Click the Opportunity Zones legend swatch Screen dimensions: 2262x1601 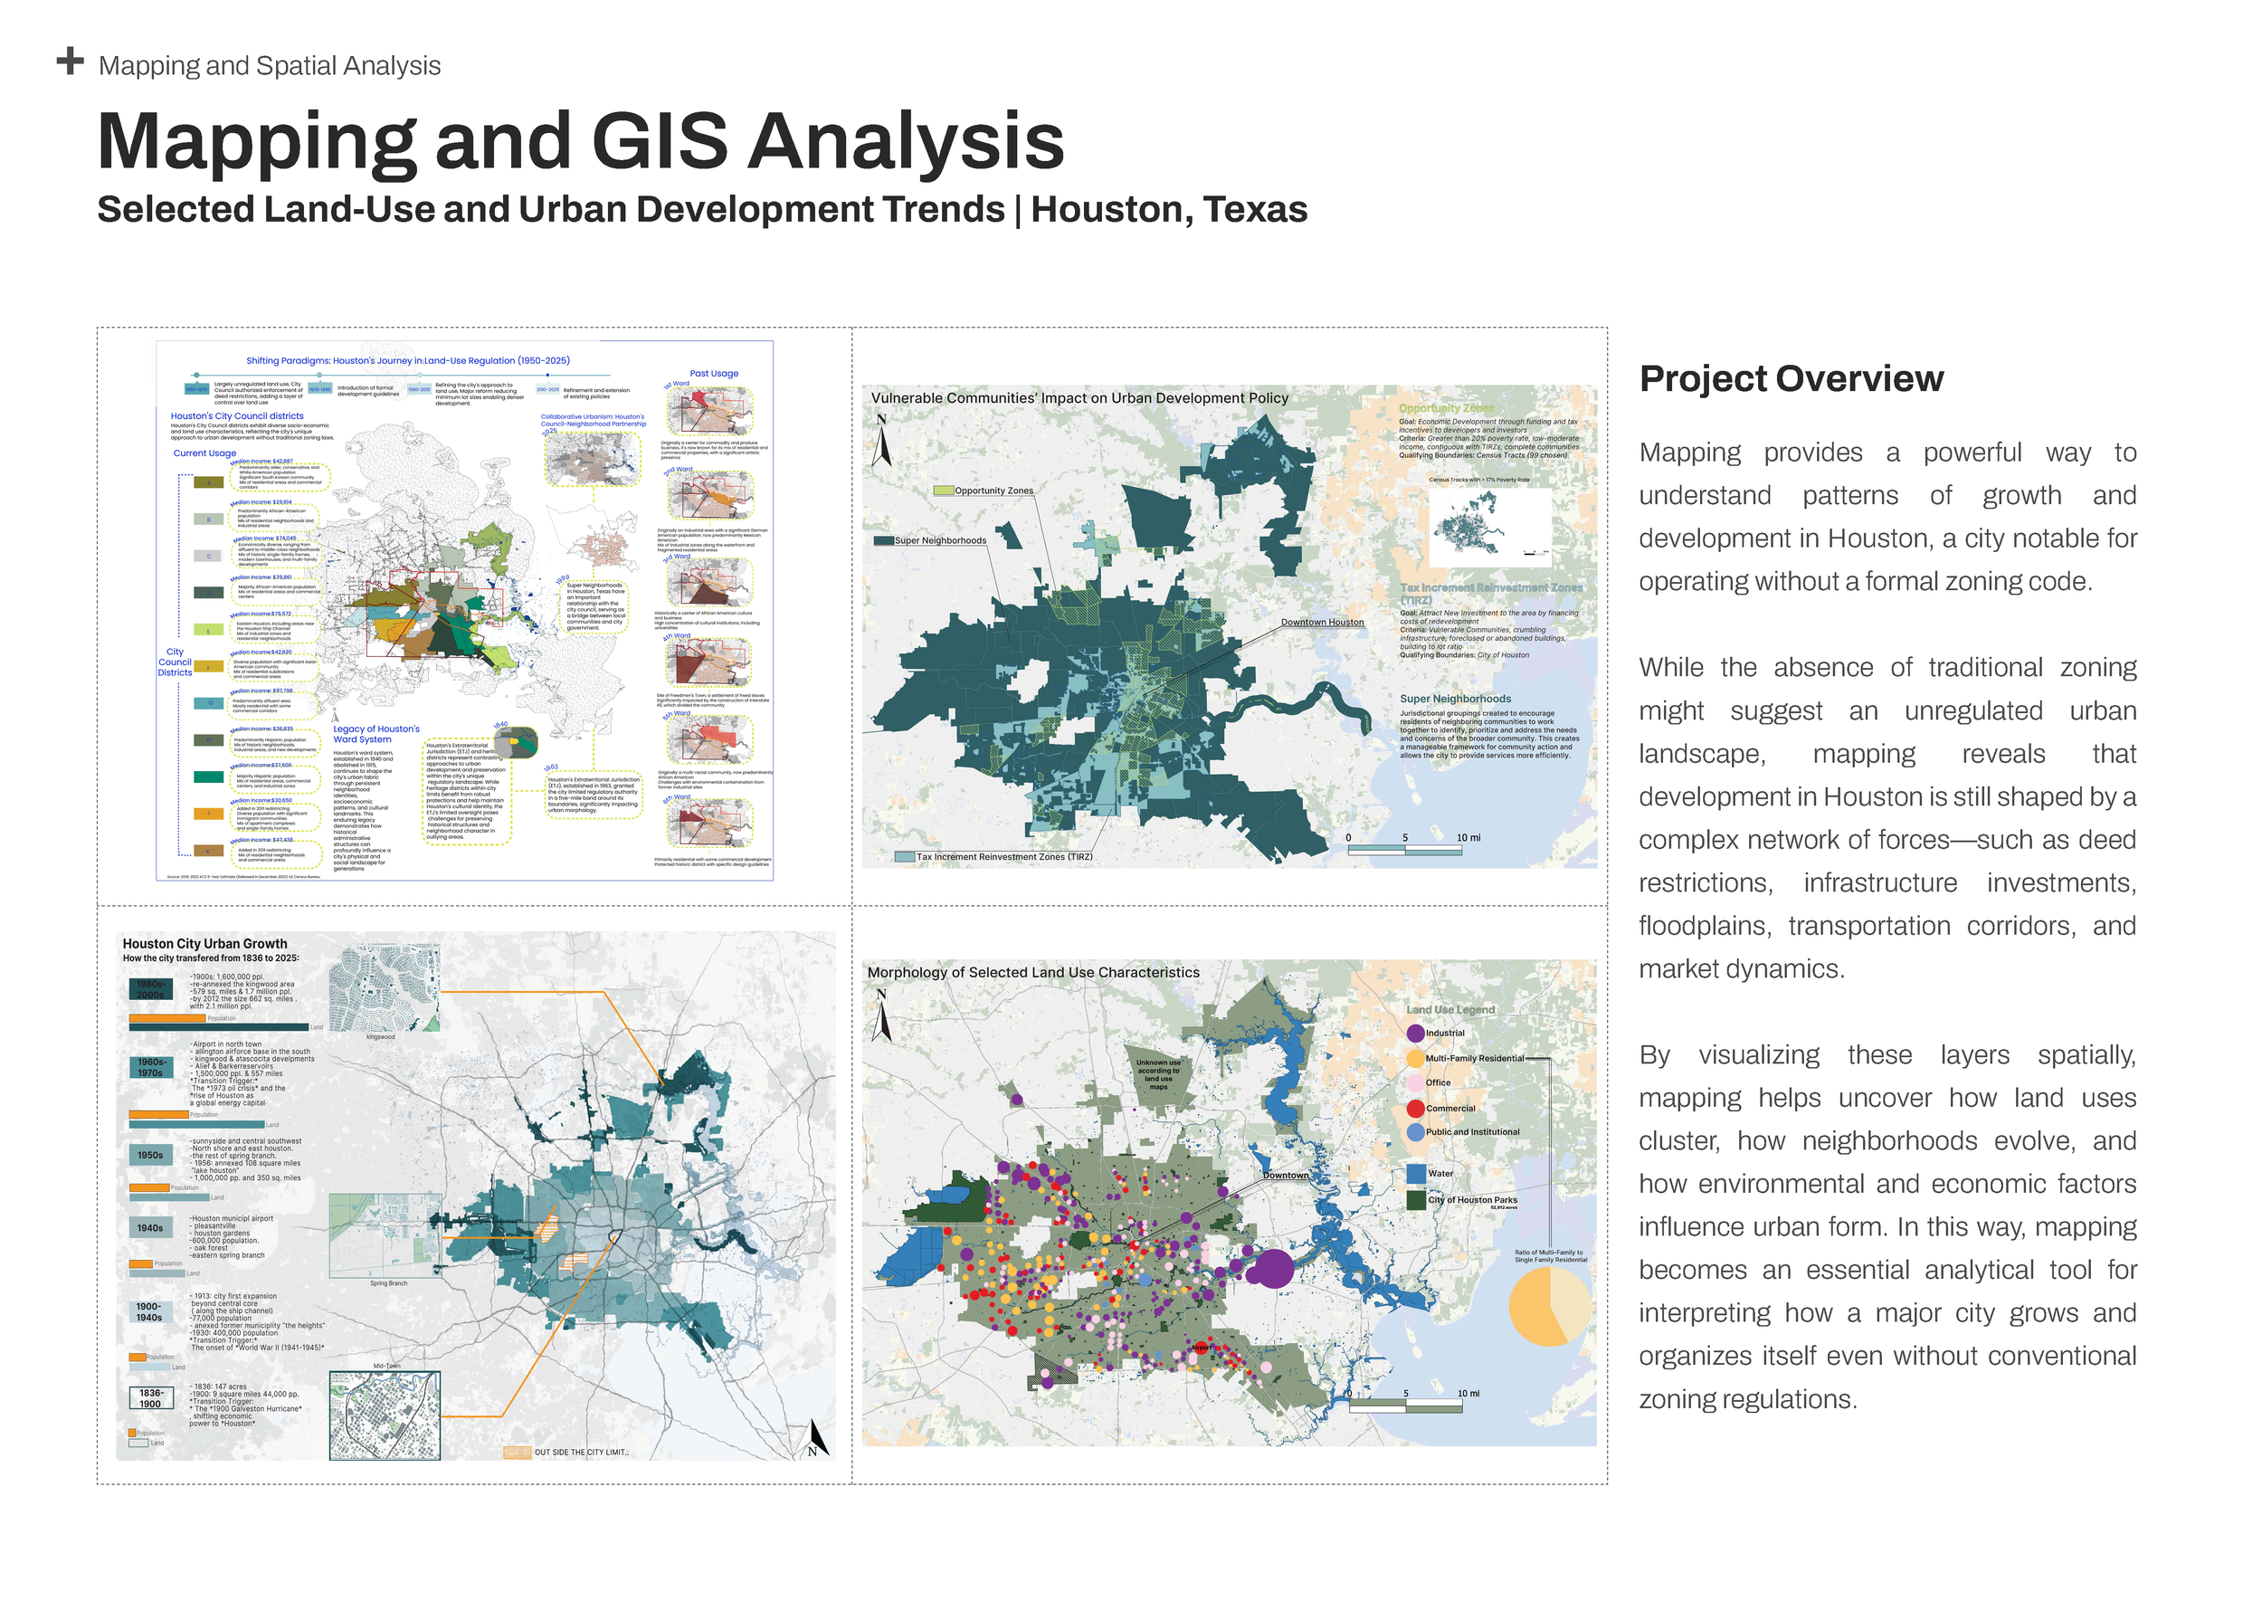(x=943, y=490)
